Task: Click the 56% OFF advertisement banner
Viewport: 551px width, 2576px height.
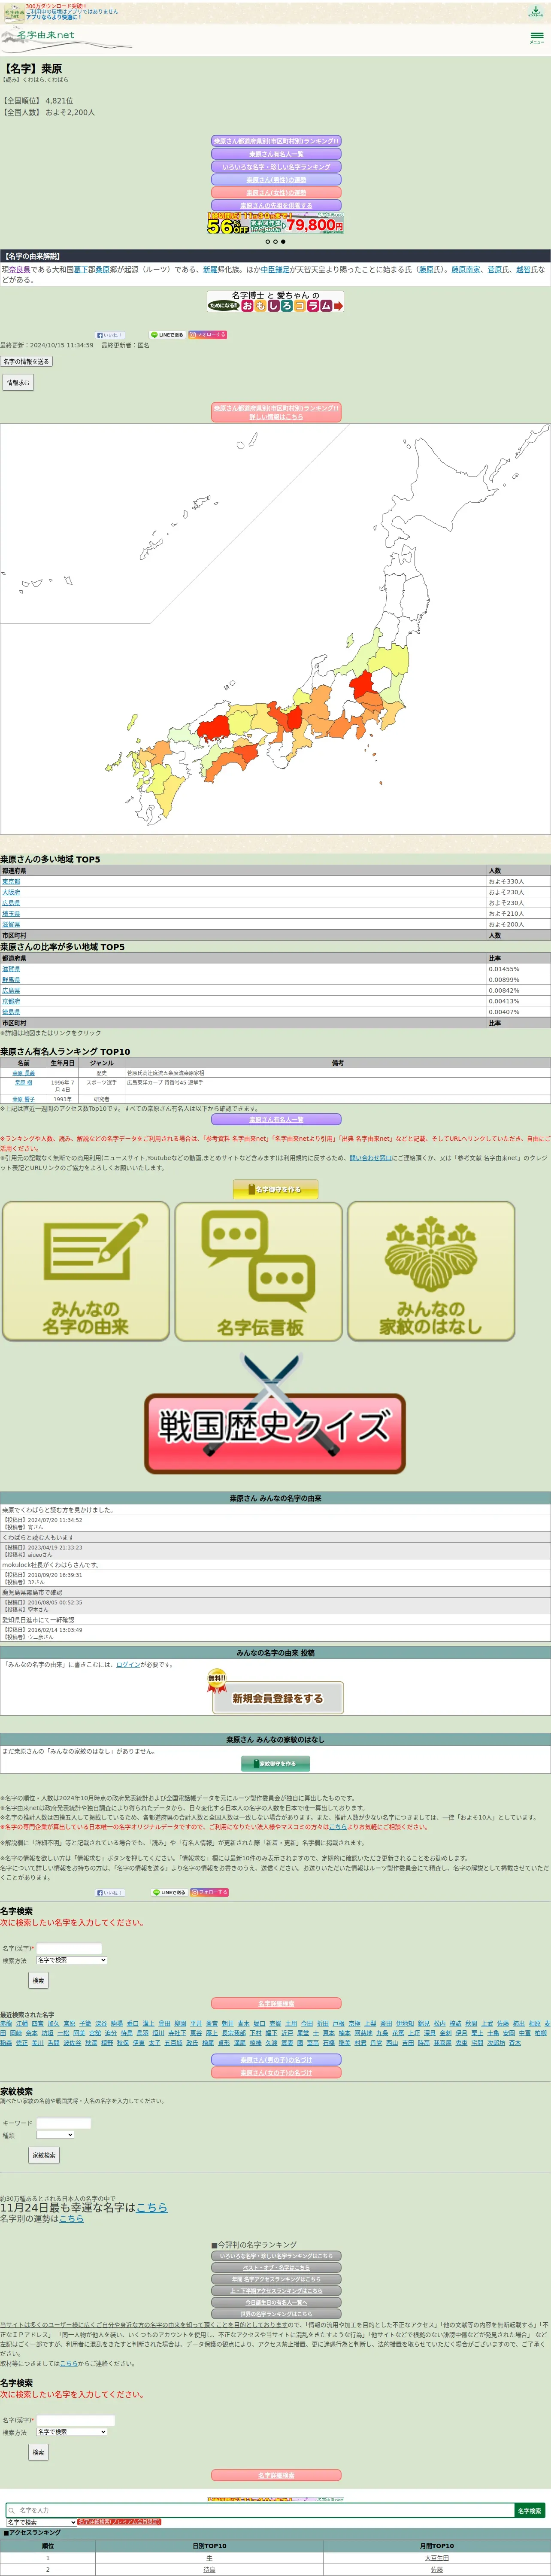Action: click(275, 223)
